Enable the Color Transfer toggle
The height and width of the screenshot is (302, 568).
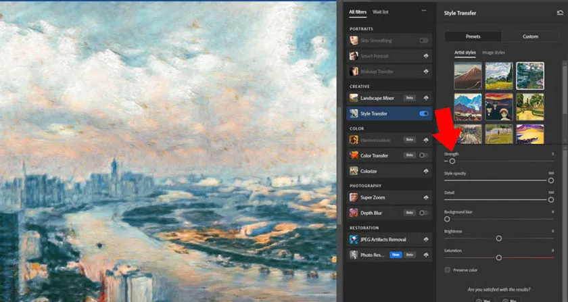click(x=424, y=155)
